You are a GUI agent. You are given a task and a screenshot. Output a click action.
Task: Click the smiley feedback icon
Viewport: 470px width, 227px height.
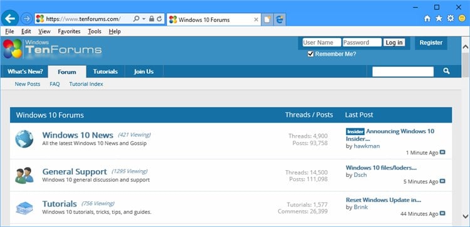pyautogui.click(x=462, y=19)
